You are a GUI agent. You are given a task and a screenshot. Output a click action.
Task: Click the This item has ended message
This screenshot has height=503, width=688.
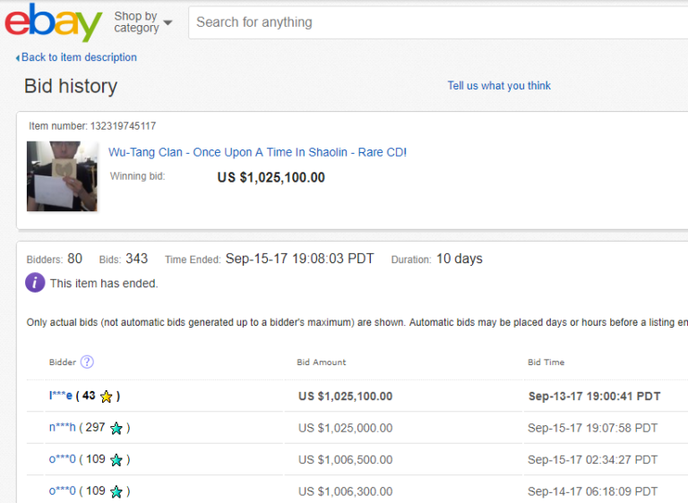(x=104, y=284)
